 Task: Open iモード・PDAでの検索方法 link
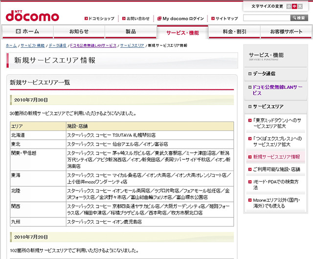276,185
